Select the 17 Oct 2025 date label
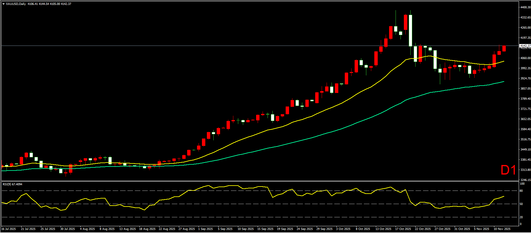531x233 pixels. tap(403, 229)
